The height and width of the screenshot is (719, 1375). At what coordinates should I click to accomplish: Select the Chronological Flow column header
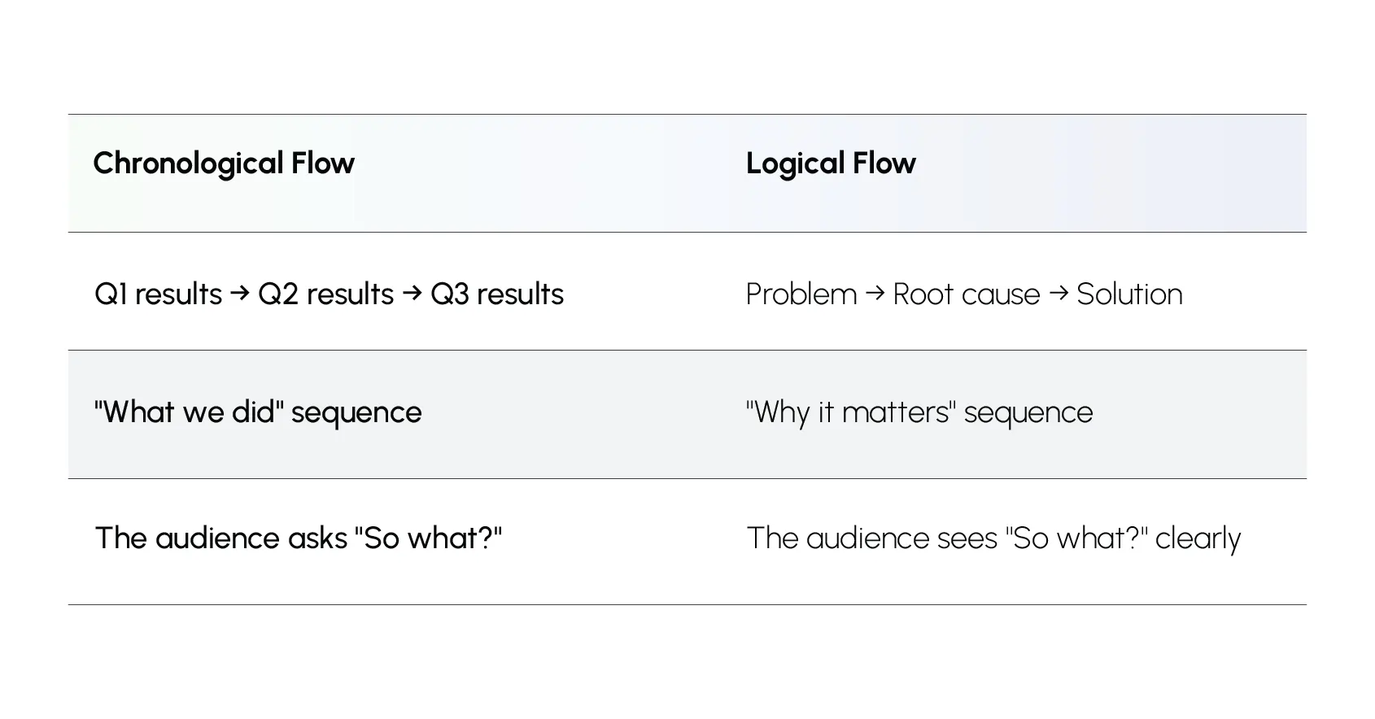pos(224,163)
